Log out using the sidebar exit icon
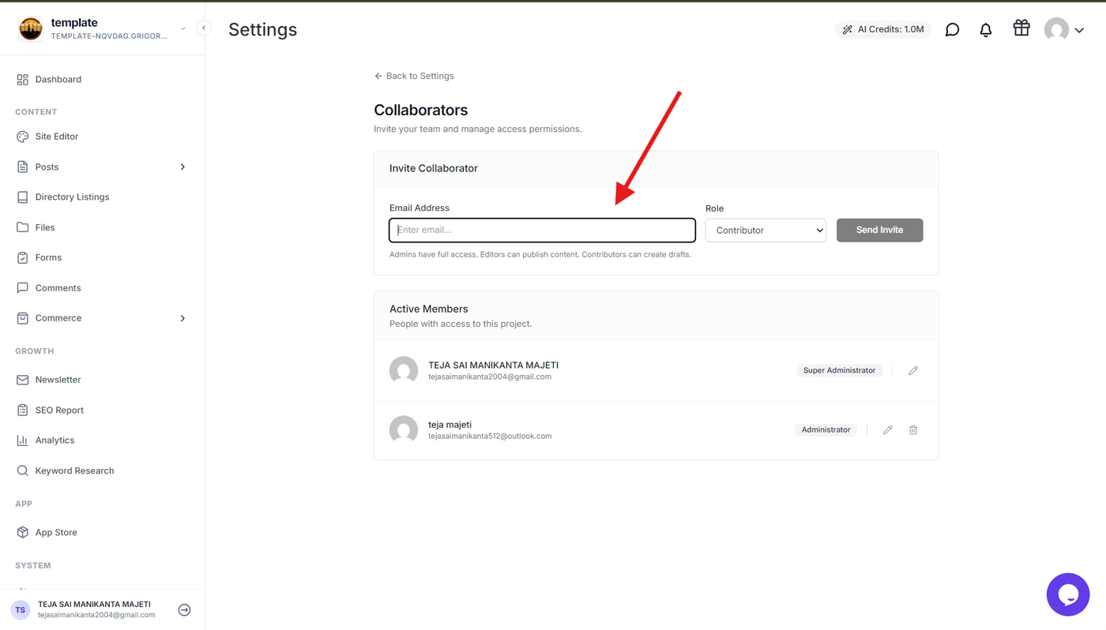Screen dimensions: 1106x630 click(184, 609)
